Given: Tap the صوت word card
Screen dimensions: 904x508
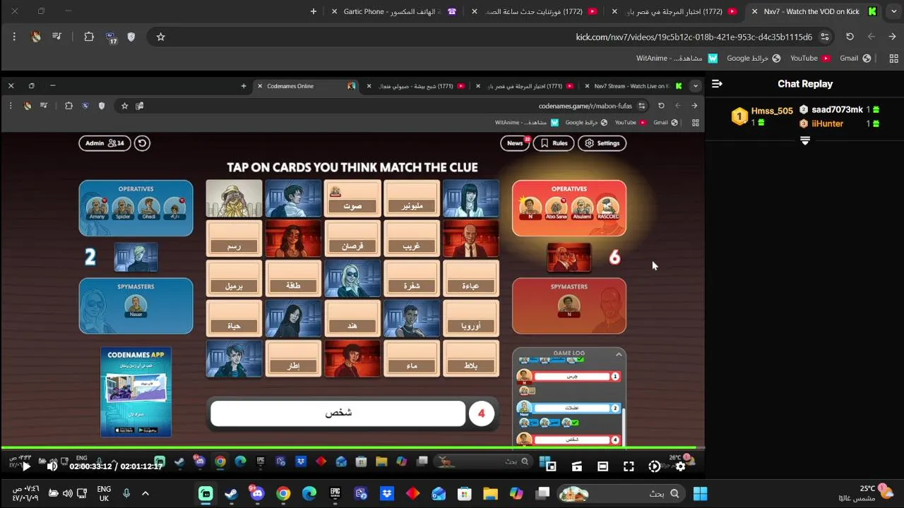Looking at the screenshot, I should (x=352, y=199).
